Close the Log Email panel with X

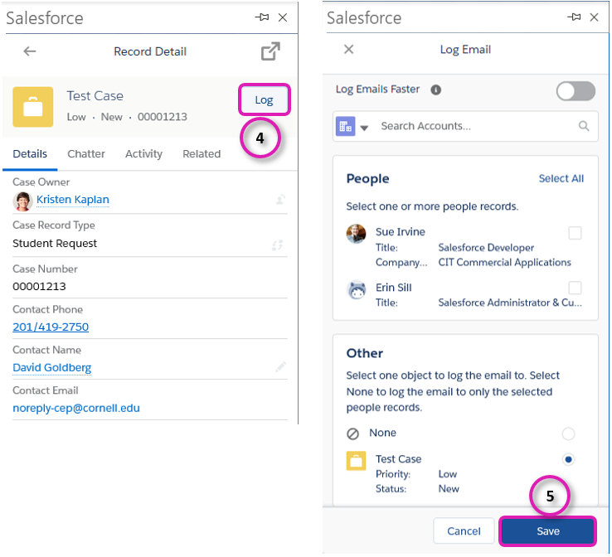pyautogui.click(x=349, y=50)
